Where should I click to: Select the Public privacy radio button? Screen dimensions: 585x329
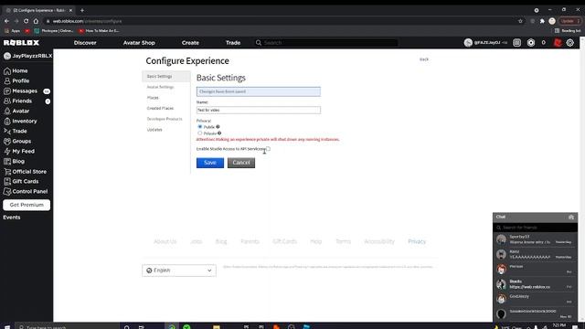[x=200, y=127]
